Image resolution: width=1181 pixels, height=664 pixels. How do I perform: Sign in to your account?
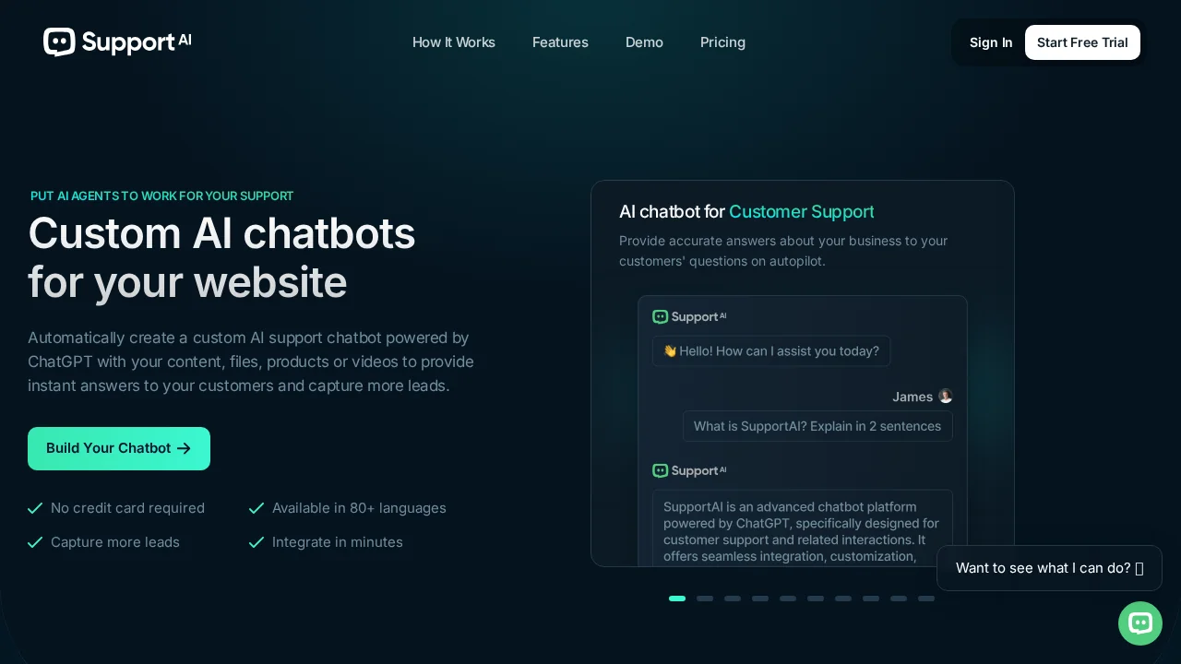coord(991,42)
